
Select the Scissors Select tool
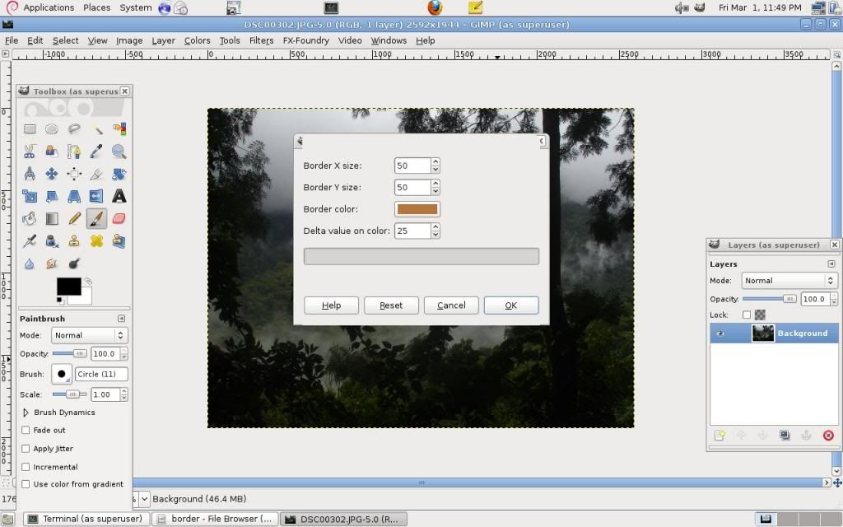(30, 152)
